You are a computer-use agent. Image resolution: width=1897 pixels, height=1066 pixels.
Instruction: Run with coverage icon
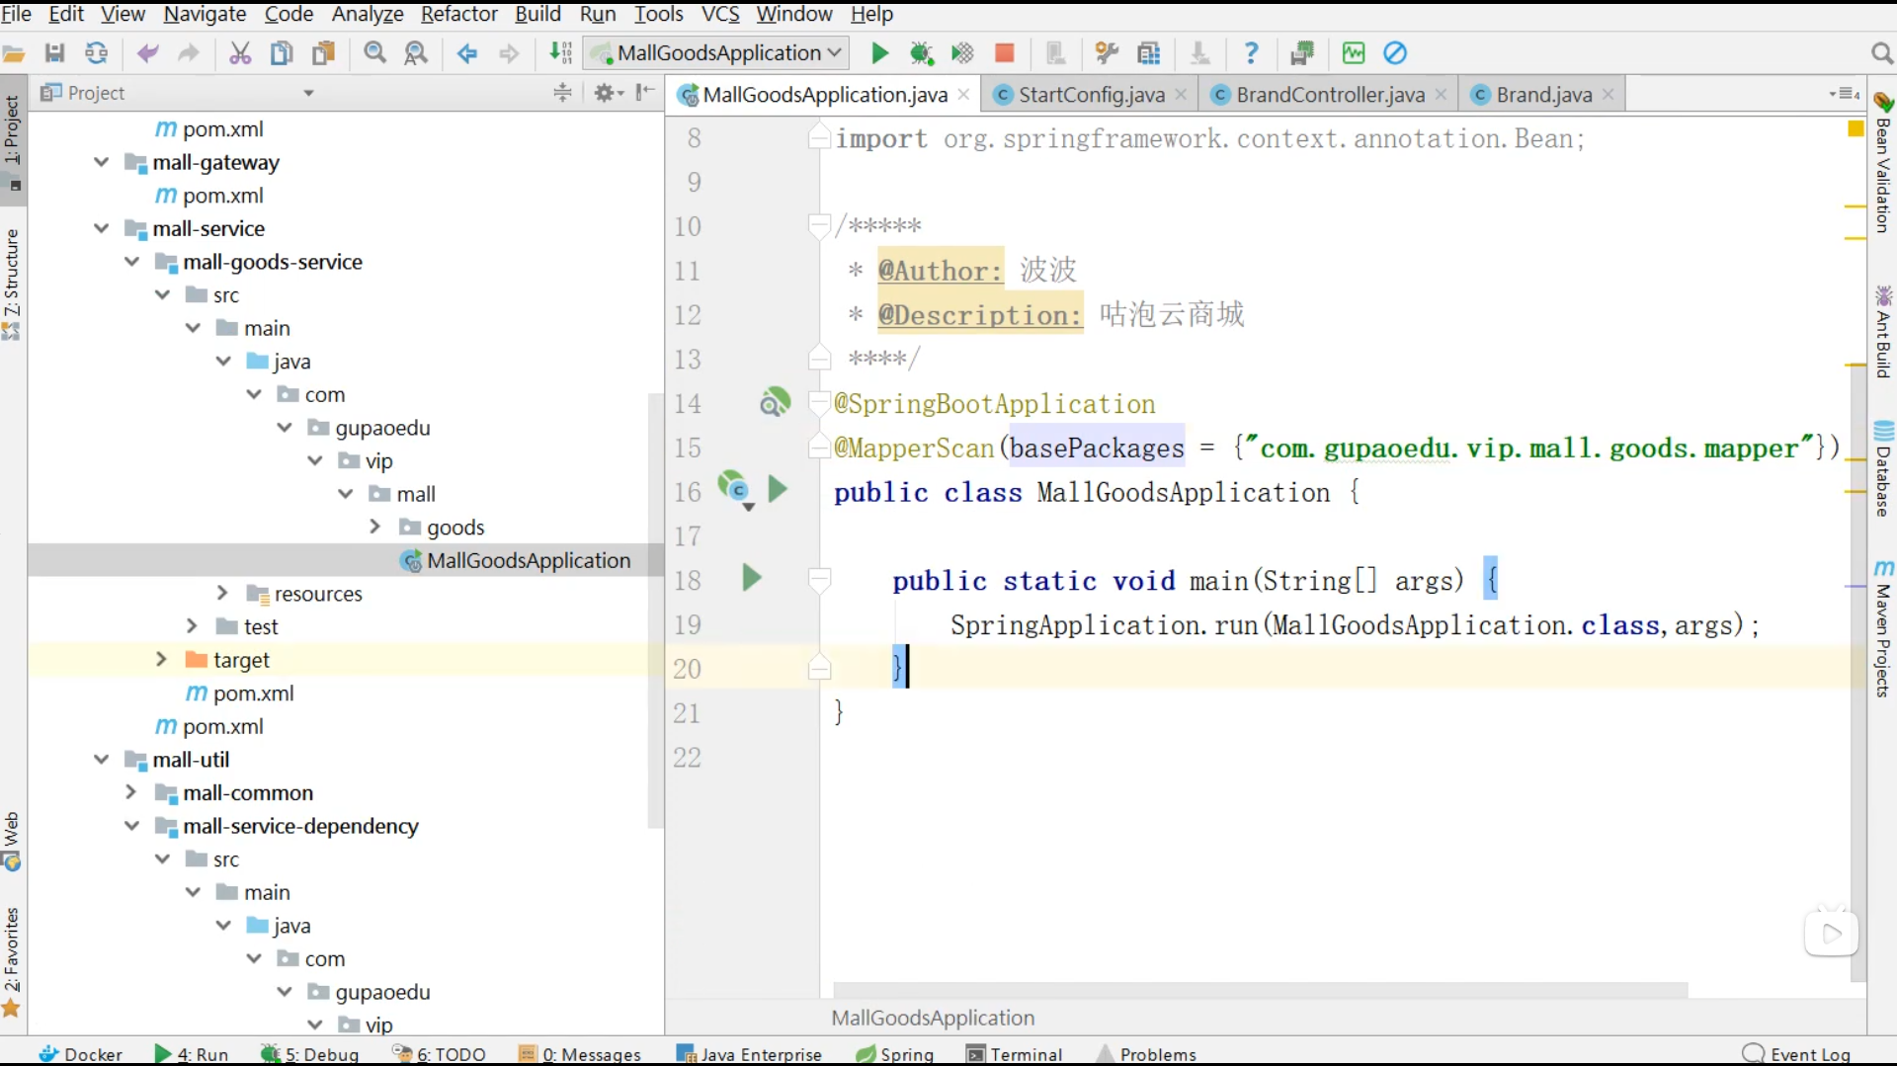tap(962, 53)
